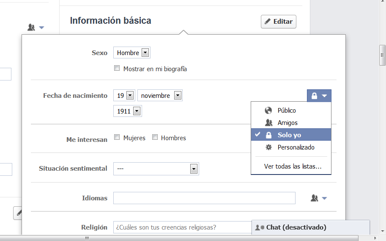Screen dimensions: 386x241
Task: Click the friends audience icon at top left
Action: click(x=31, y=28)
